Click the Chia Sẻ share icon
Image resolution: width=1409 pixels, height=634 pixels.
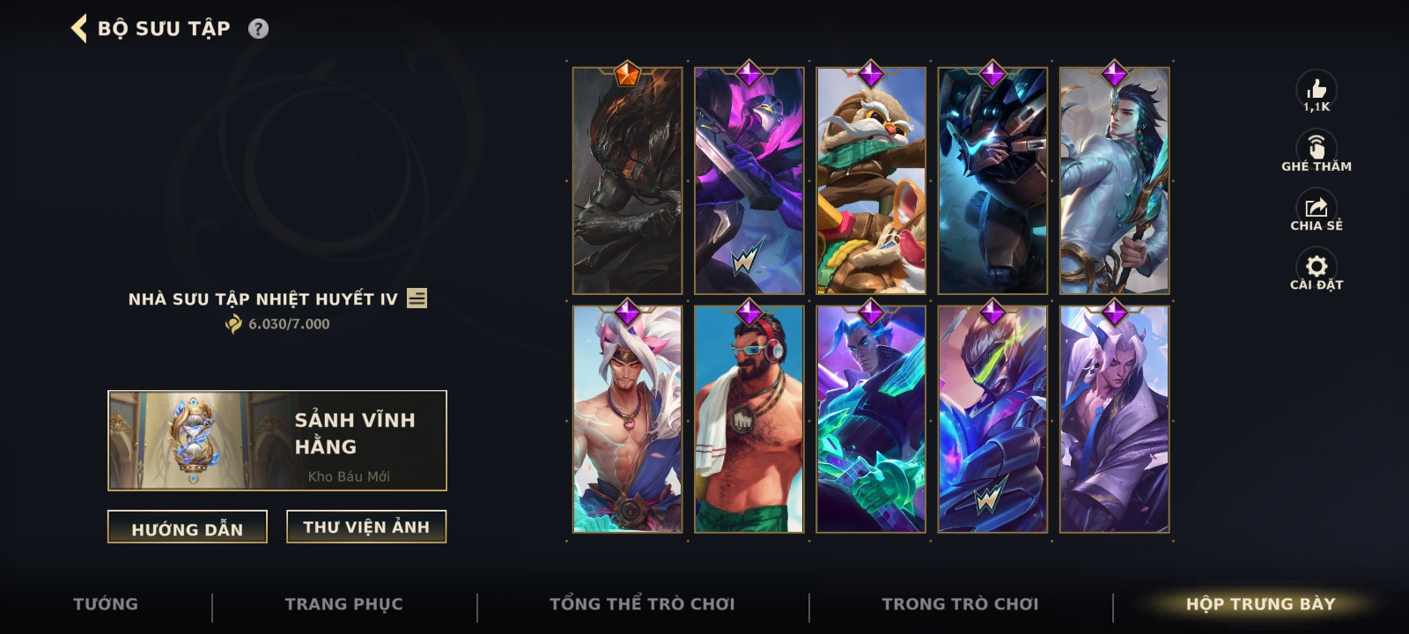tap(1317, 207)
